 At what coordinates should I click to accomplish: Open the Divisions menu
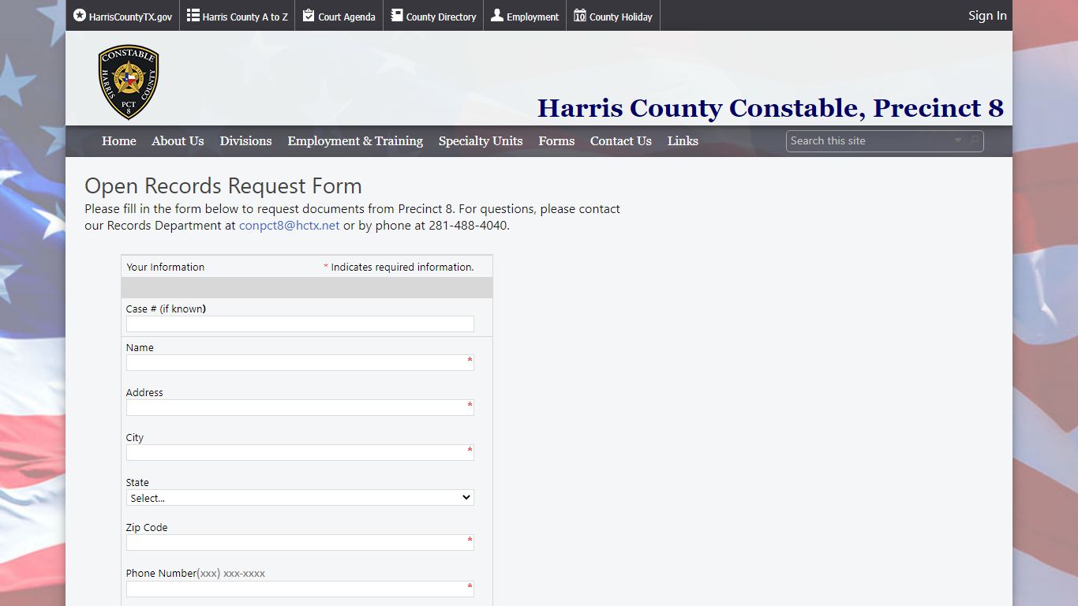(245, 141)
